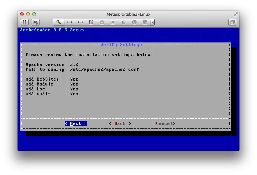Switch to Unity view icon at right

pyautogui.click(x=233, y=22)
